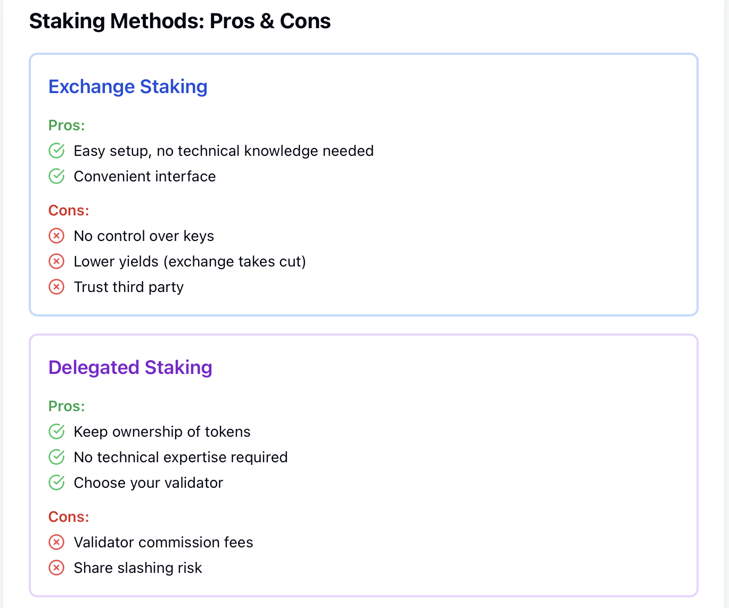The image size is (729, 608).
Task: Click the red X icon beside No control over keys
Action: point(56,236)
